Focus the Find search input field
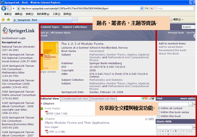Screen dimensions: 197x137 [173, 104]
